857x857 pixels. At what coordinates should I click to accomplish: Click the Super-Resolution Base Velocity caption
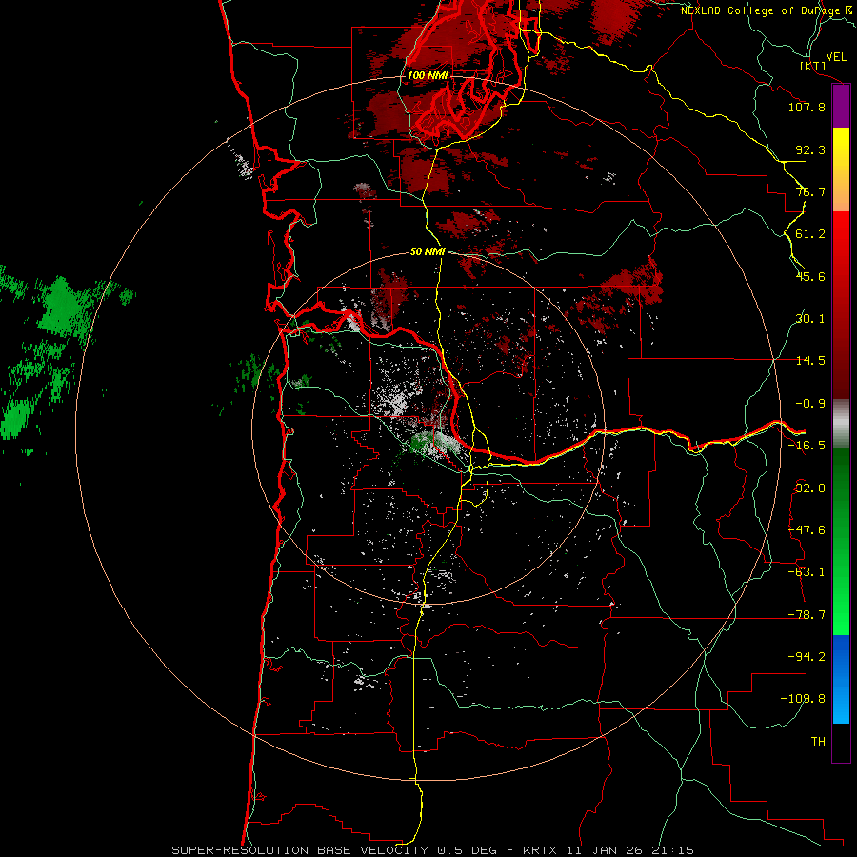[433, 850]
